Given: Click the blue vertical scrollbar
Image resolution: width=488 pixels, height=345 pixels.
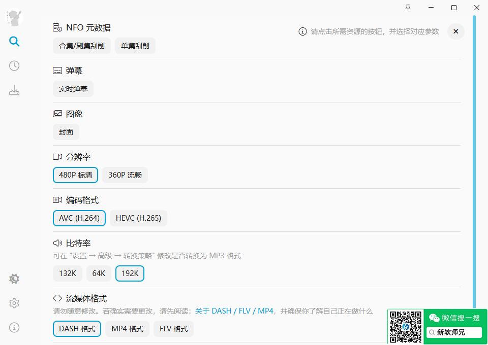Looking at the screenshot, I should [474, 152].
